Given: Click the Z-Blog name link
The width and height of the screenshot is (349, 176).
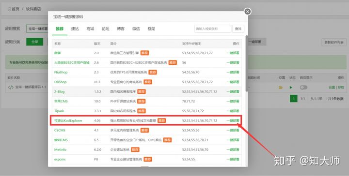Looking at the screenshot, I should click(x=60, y=92).
